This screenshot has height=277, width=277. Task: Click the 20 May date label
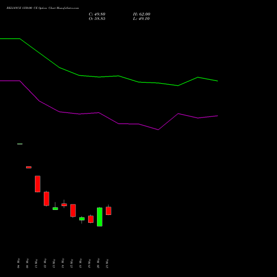click(98, 263)
